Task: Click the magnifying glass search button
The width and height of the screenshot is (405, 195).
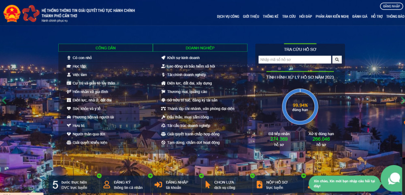Action: pos(337,60)
